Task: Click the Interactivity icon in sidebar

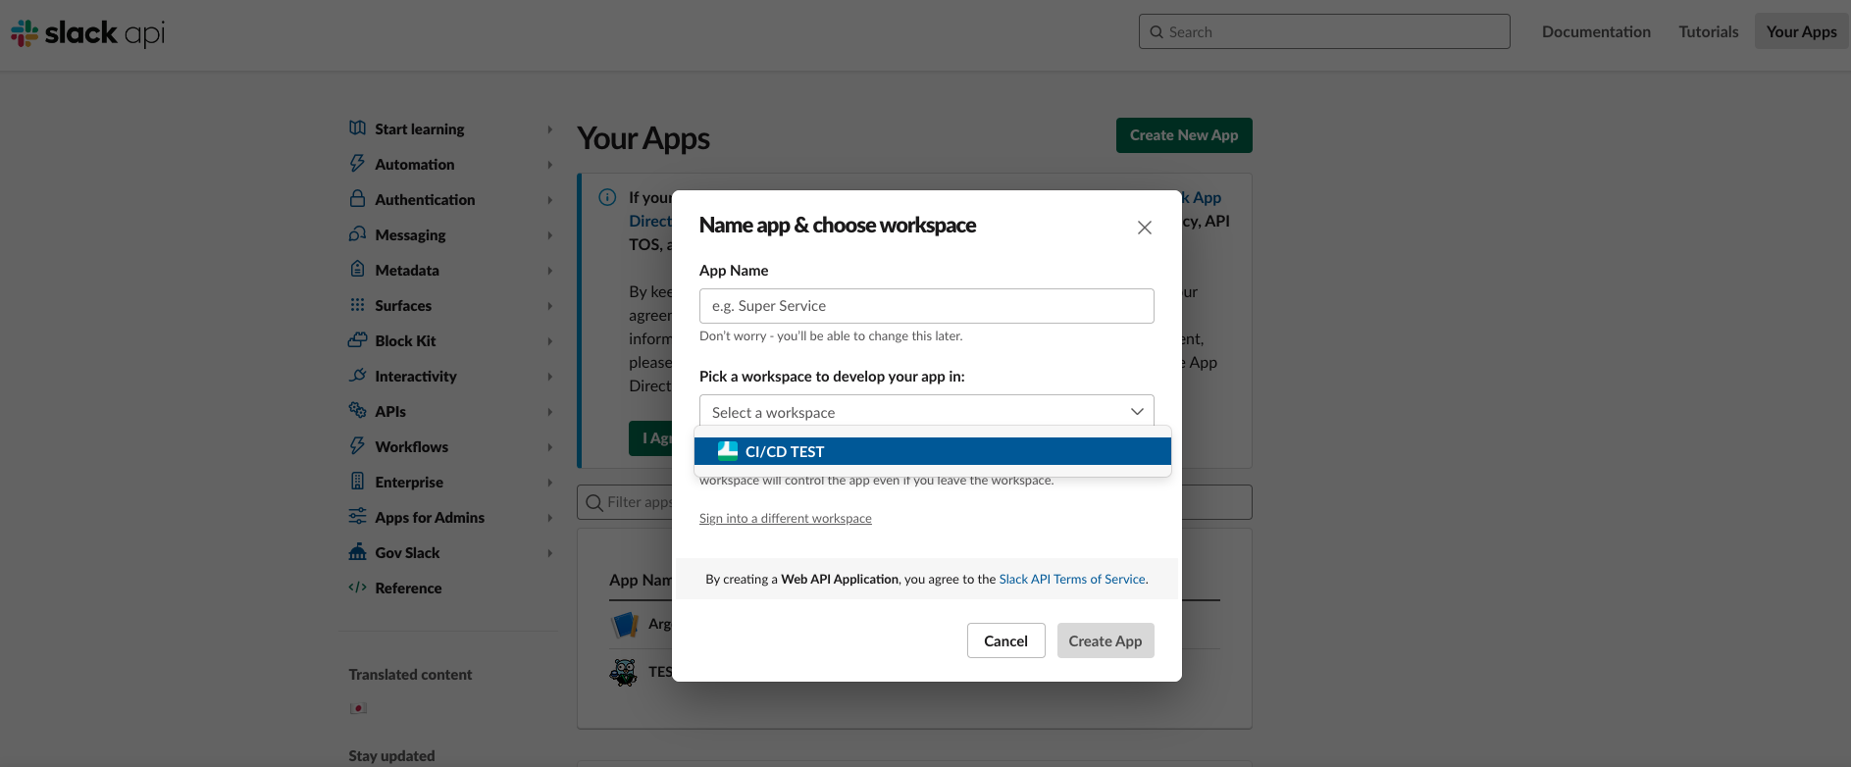Action: 358,376
